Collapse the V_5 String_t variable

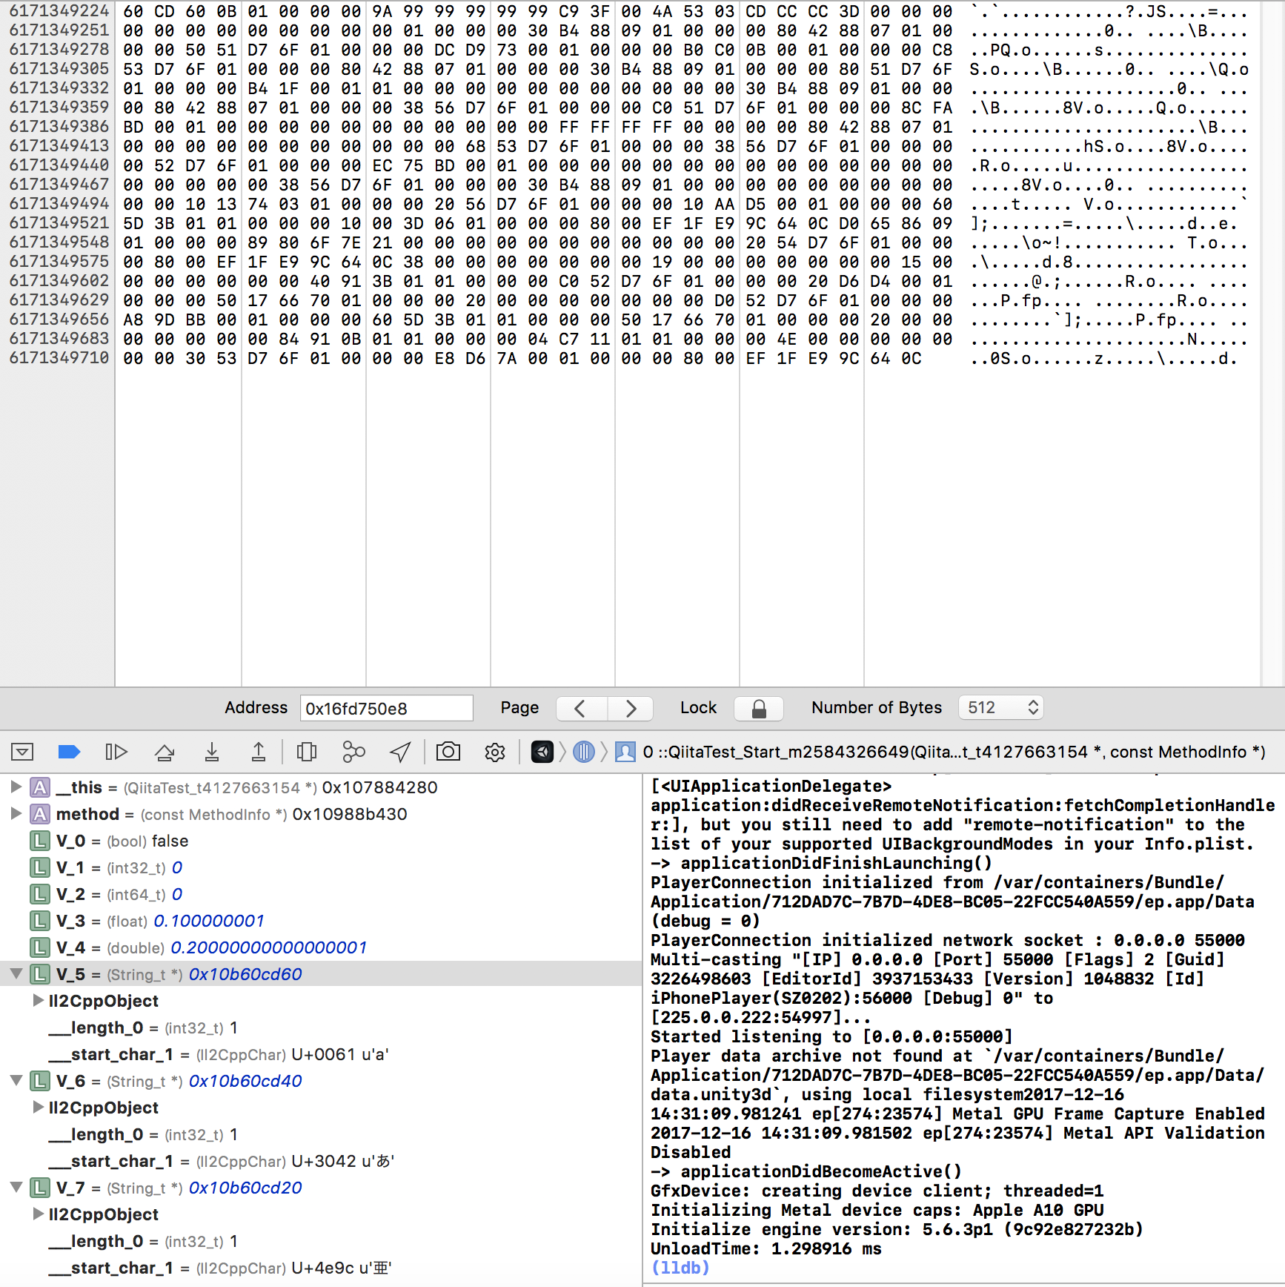click(x=16, y=974)
